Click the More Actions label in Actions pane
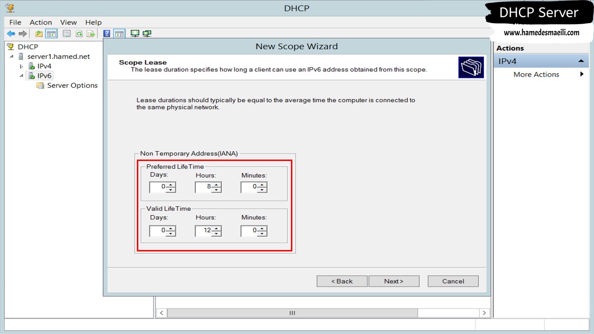 536,74
